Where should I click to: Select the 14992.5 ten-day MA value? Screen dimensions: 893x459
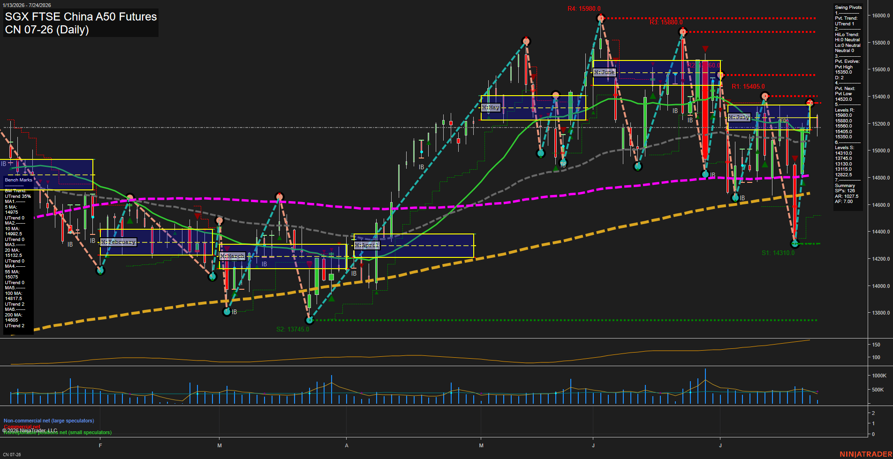13,234
